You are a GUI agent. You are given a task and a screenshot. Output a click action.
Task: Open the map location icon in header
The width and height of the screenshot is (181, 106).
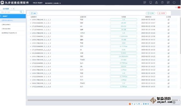coord(156,2)
